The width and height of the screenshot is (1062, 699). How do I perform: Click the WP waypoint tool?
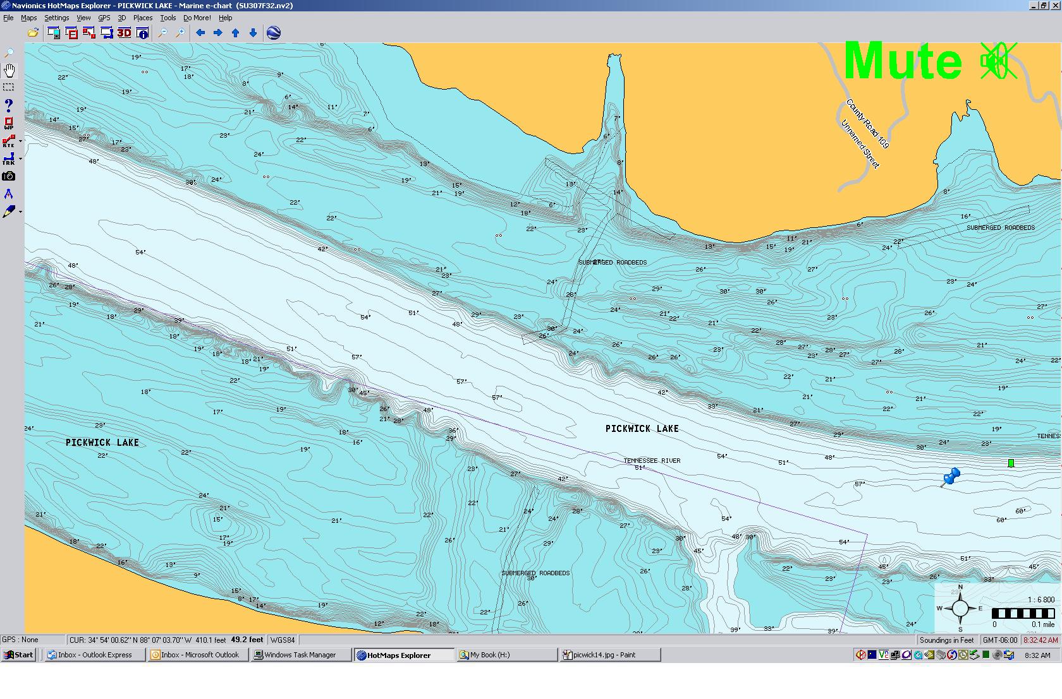(9, 123)
